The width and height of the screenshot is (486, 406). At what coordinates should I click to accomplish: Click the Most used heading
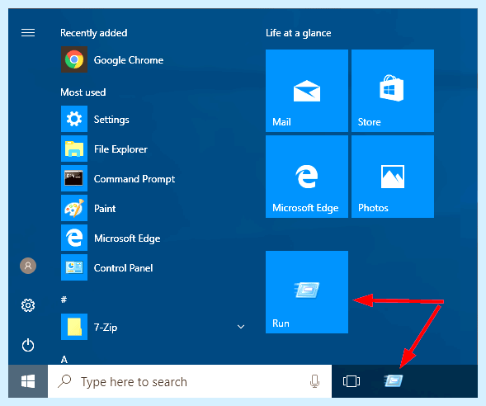pos(83,92)
